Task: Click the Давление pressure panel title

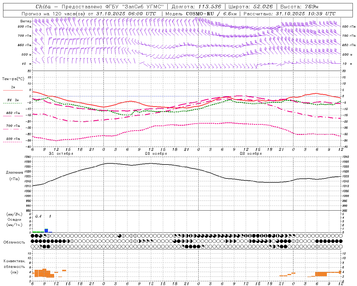Action: click(15, 173)
